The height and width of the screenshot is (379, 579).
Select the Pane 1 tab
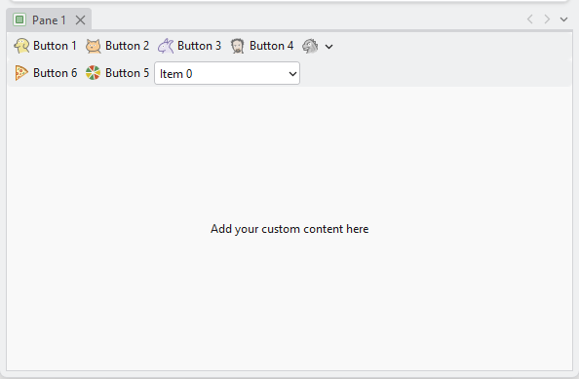pyautogui.click(x=49, y=19)
